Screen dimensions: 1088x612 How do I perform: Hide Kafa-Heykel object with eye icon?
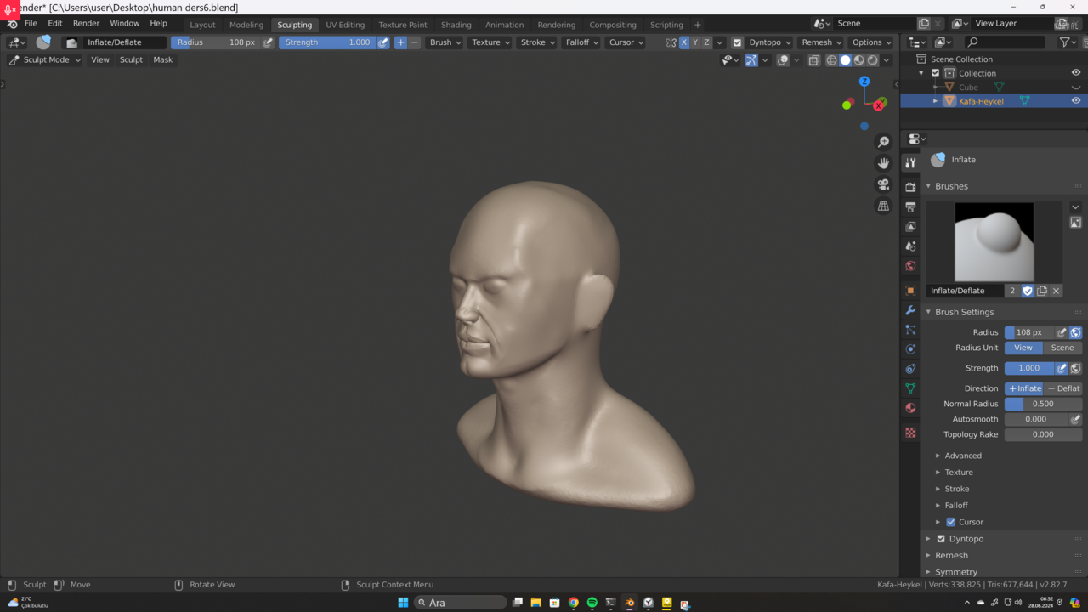(1075, 101)
